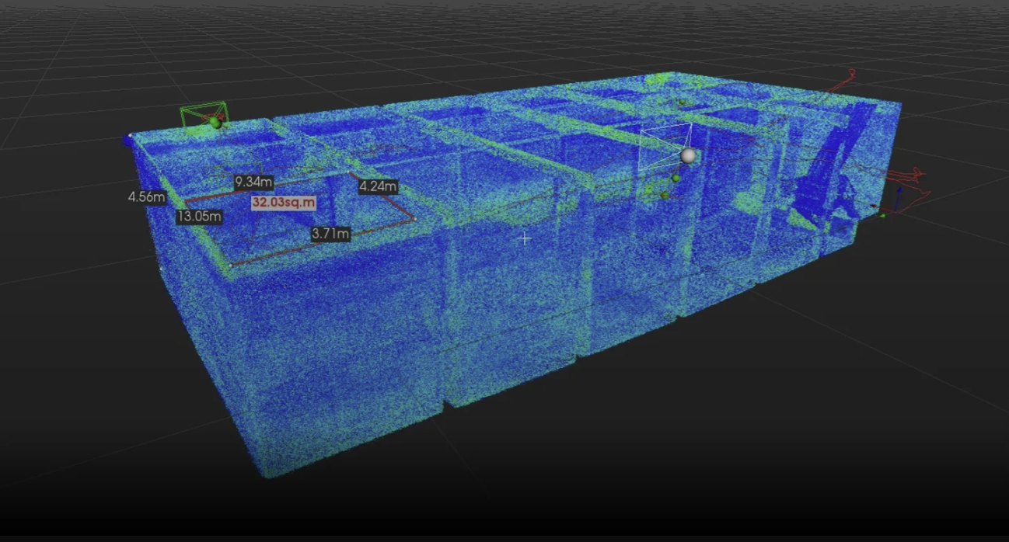Select the measurement vertex at the front-left polygon corner
This screenshot has height=542, width=1009.
(x=231, y=265)
